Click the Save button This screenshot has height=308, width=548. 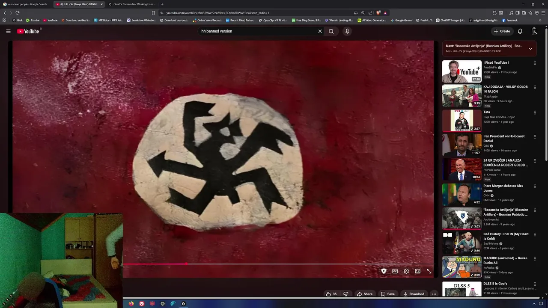point(387,294)
